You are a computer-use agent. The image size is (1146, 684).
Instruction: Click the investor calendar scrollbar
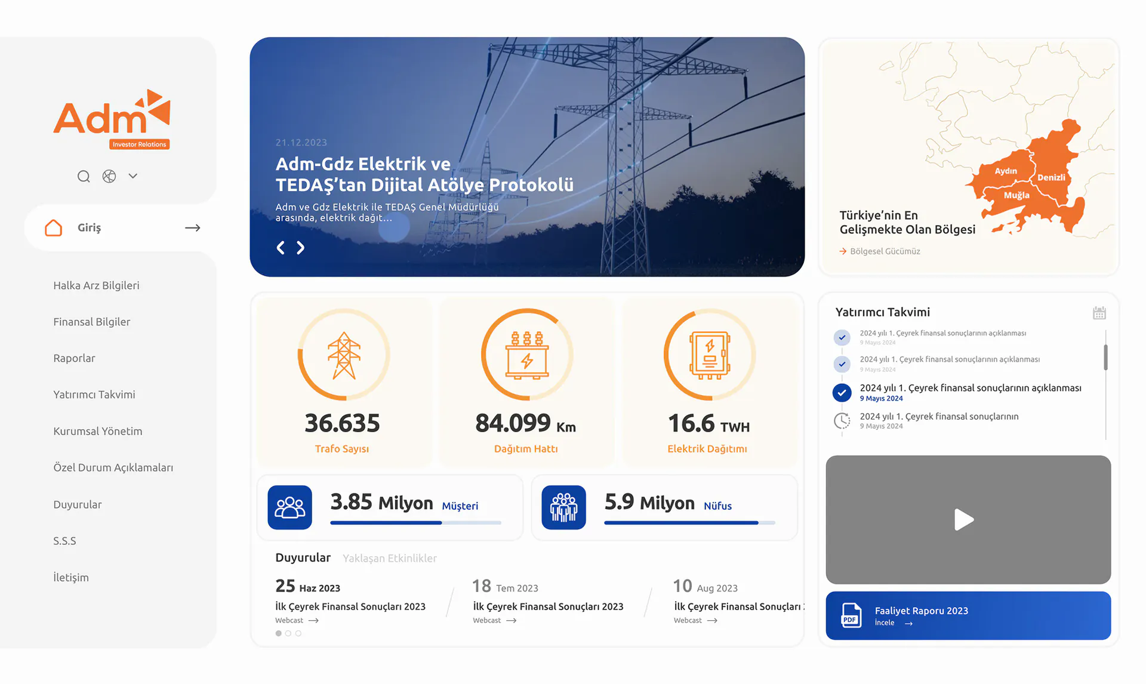(1105, 358)
